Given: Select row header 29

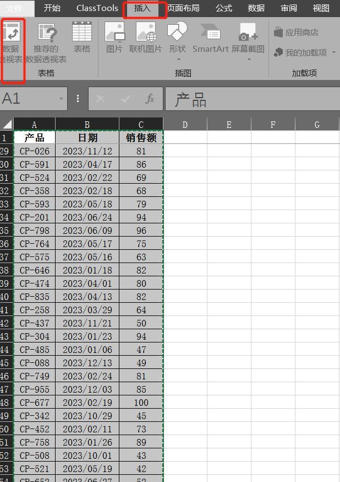Looking at the screenshot, I should (x=7, y=151).
